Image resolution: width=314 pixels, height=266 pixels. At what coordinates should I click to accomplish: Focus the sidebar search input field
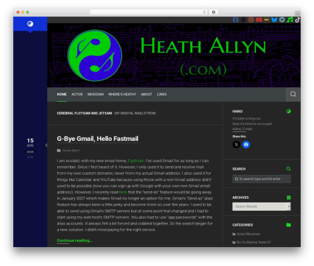[x=261, y=179]
